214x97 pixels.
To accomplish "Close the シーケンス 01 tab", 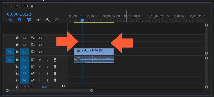I will pyautogui.click(x=6, y=6).
